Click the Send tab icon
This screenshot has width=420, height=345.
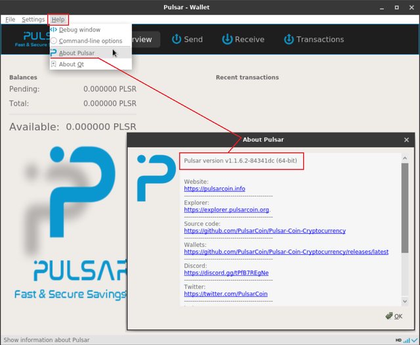[177, 39]
